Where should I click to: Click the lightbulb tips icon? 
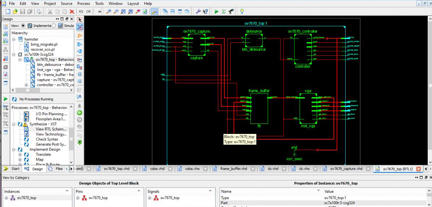[x=242, y=12]
